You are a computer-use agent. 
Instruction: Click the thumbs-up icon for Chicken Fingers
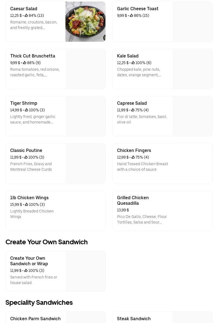point(133,157)
